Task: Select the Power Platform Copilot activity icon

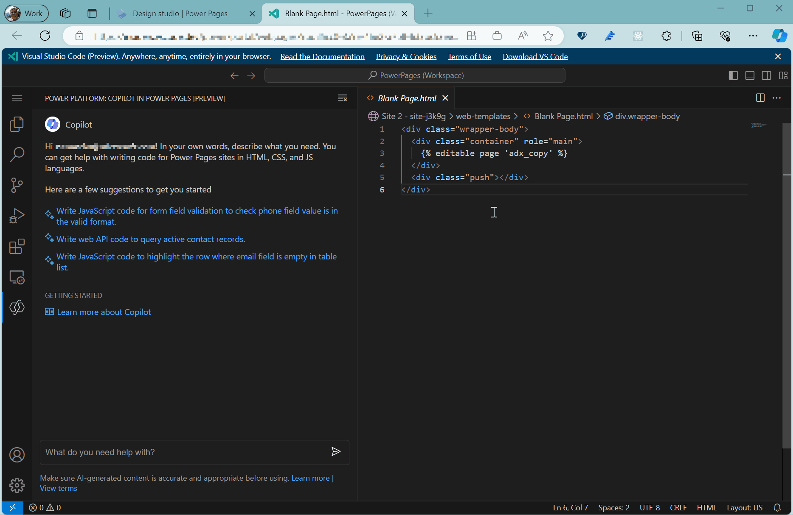Action: (17, 307)
